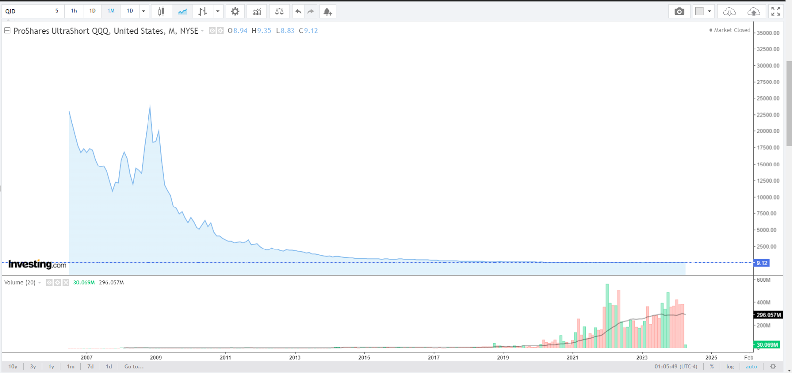
Task: Open the indicators icon in the toolbar
Action: 257,11
